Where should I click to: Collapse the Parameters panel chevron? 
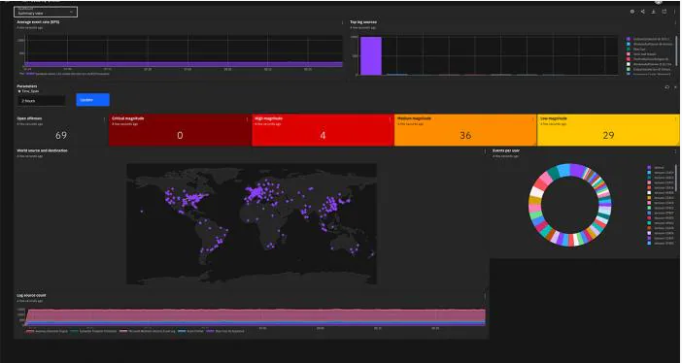pos(675,87)
